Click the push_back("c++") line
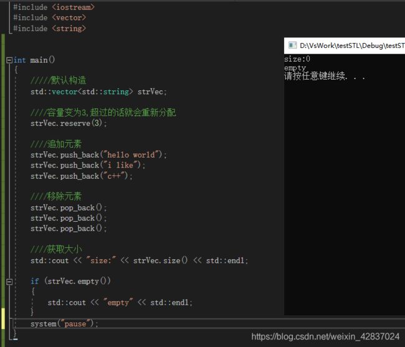 coord(82,176)
